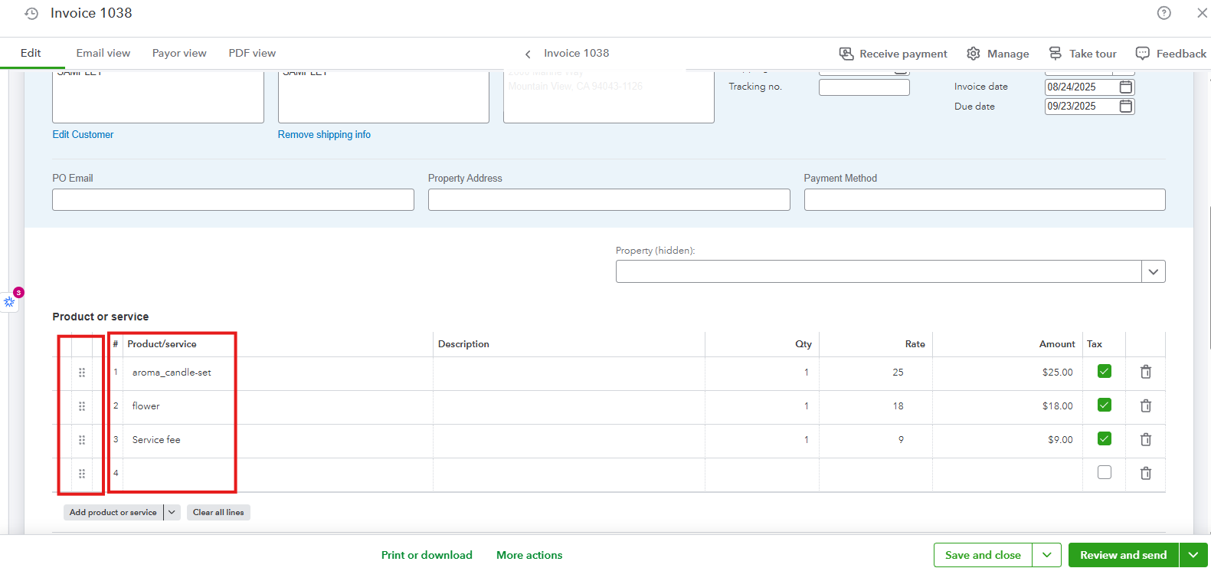Screen dimensions: 1211x568
Task: Grab the drag handle for flower row
Action: pyautogui.click(x=82, y=406)
